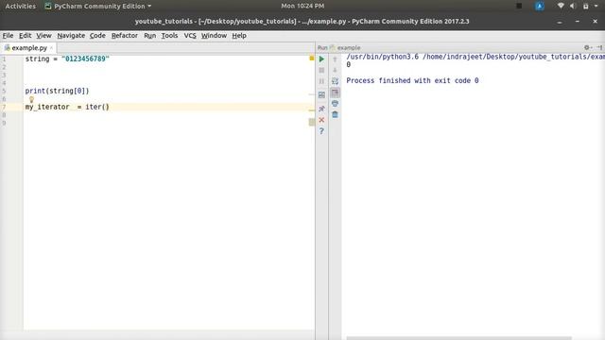Open the Refactor menu
605x340 pixels.
point(124,36)
